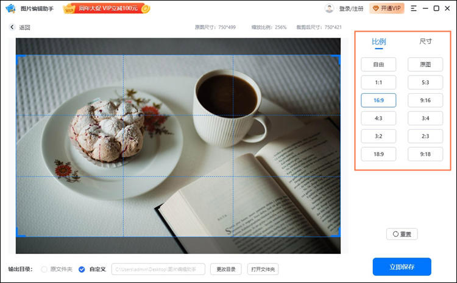Image resolution: width=457 pixels, height=283 pixels.
Task: Choose the 16:9 aspect ratio
Action: point(378,100)
